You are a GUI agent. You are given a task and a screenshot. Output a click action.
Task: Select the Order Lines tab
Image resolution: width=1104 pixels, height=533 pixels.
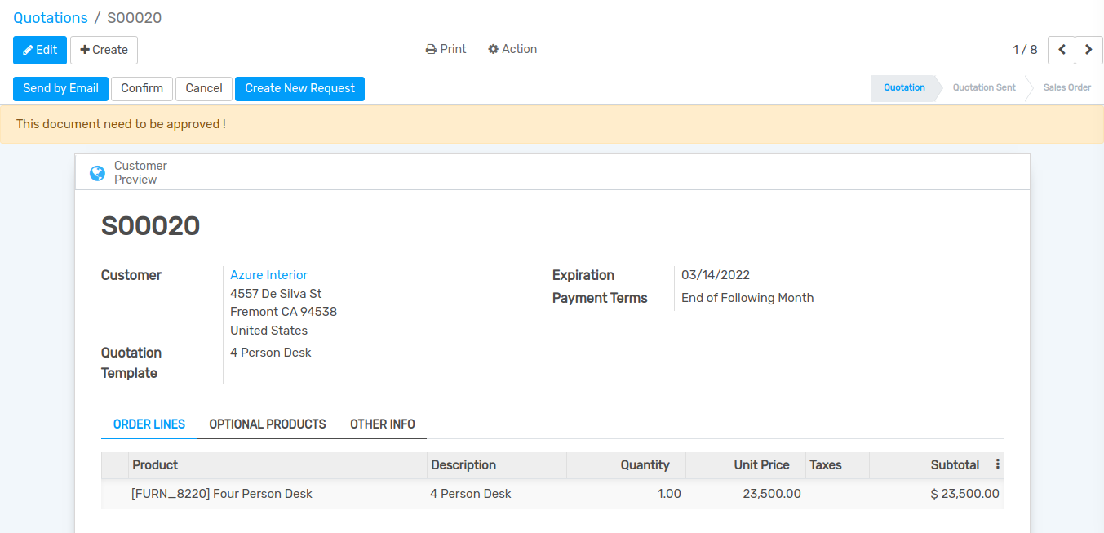click(x=149, y=424)
